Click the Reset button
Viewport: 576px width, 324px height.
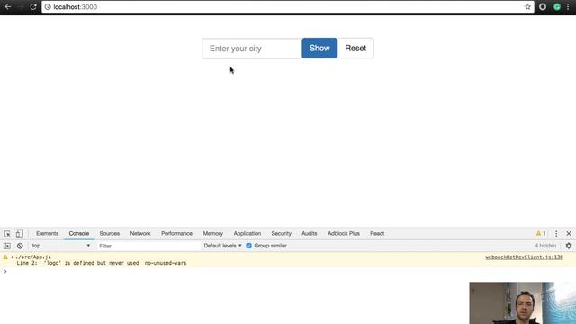click(355, 48)
